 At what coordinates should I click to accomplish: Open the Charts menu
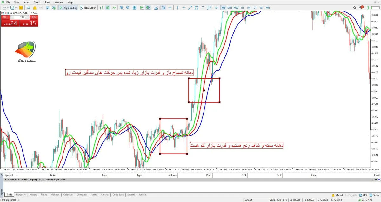37,2
